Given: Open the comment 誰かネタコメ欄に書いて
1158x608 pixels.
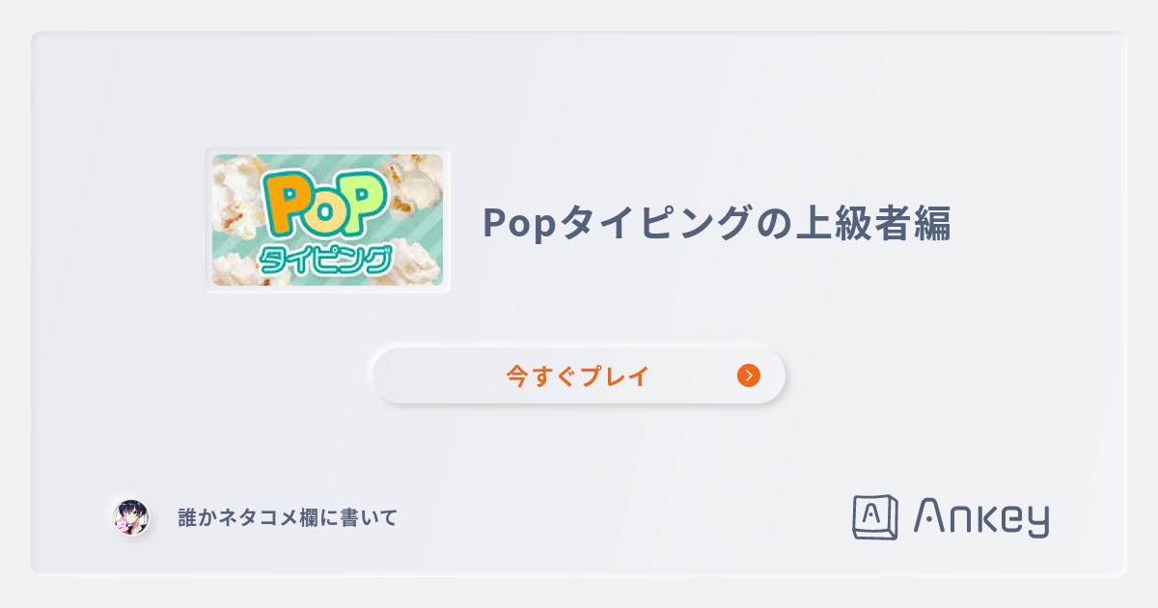Looking at the screenshot, I should [x=287, y=517].
